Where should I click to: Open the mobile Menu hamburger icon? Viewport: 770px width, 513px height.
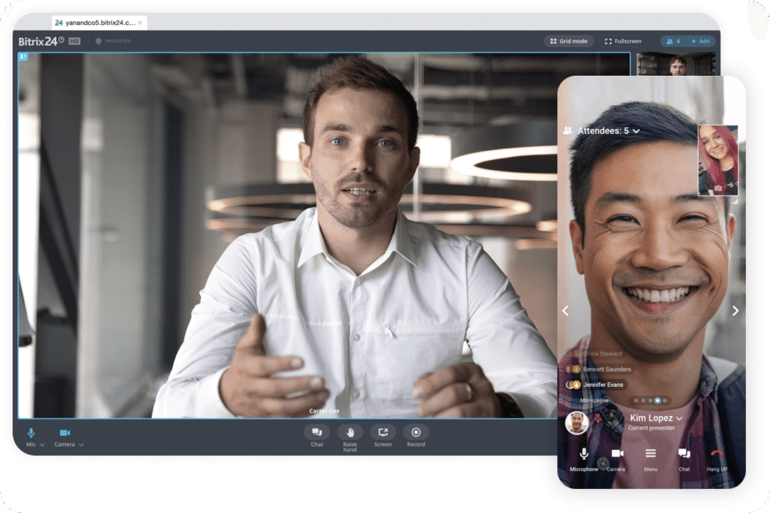[x=651, y=454]
